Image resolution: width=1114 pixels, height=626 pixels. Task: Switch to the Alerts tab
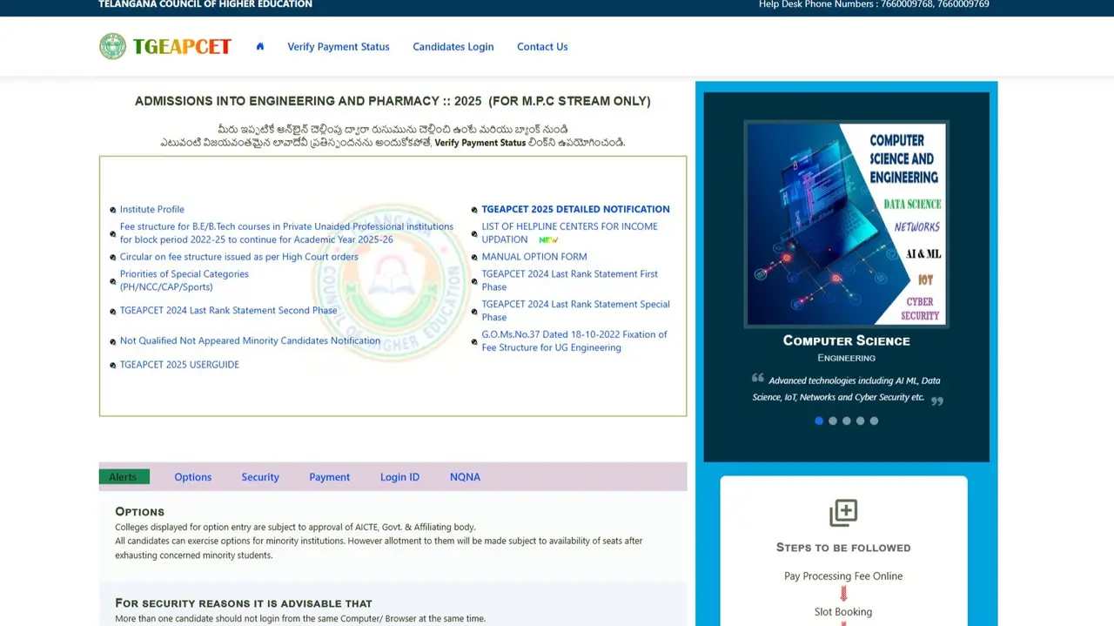pyautogui.click(x=124, y=477)
